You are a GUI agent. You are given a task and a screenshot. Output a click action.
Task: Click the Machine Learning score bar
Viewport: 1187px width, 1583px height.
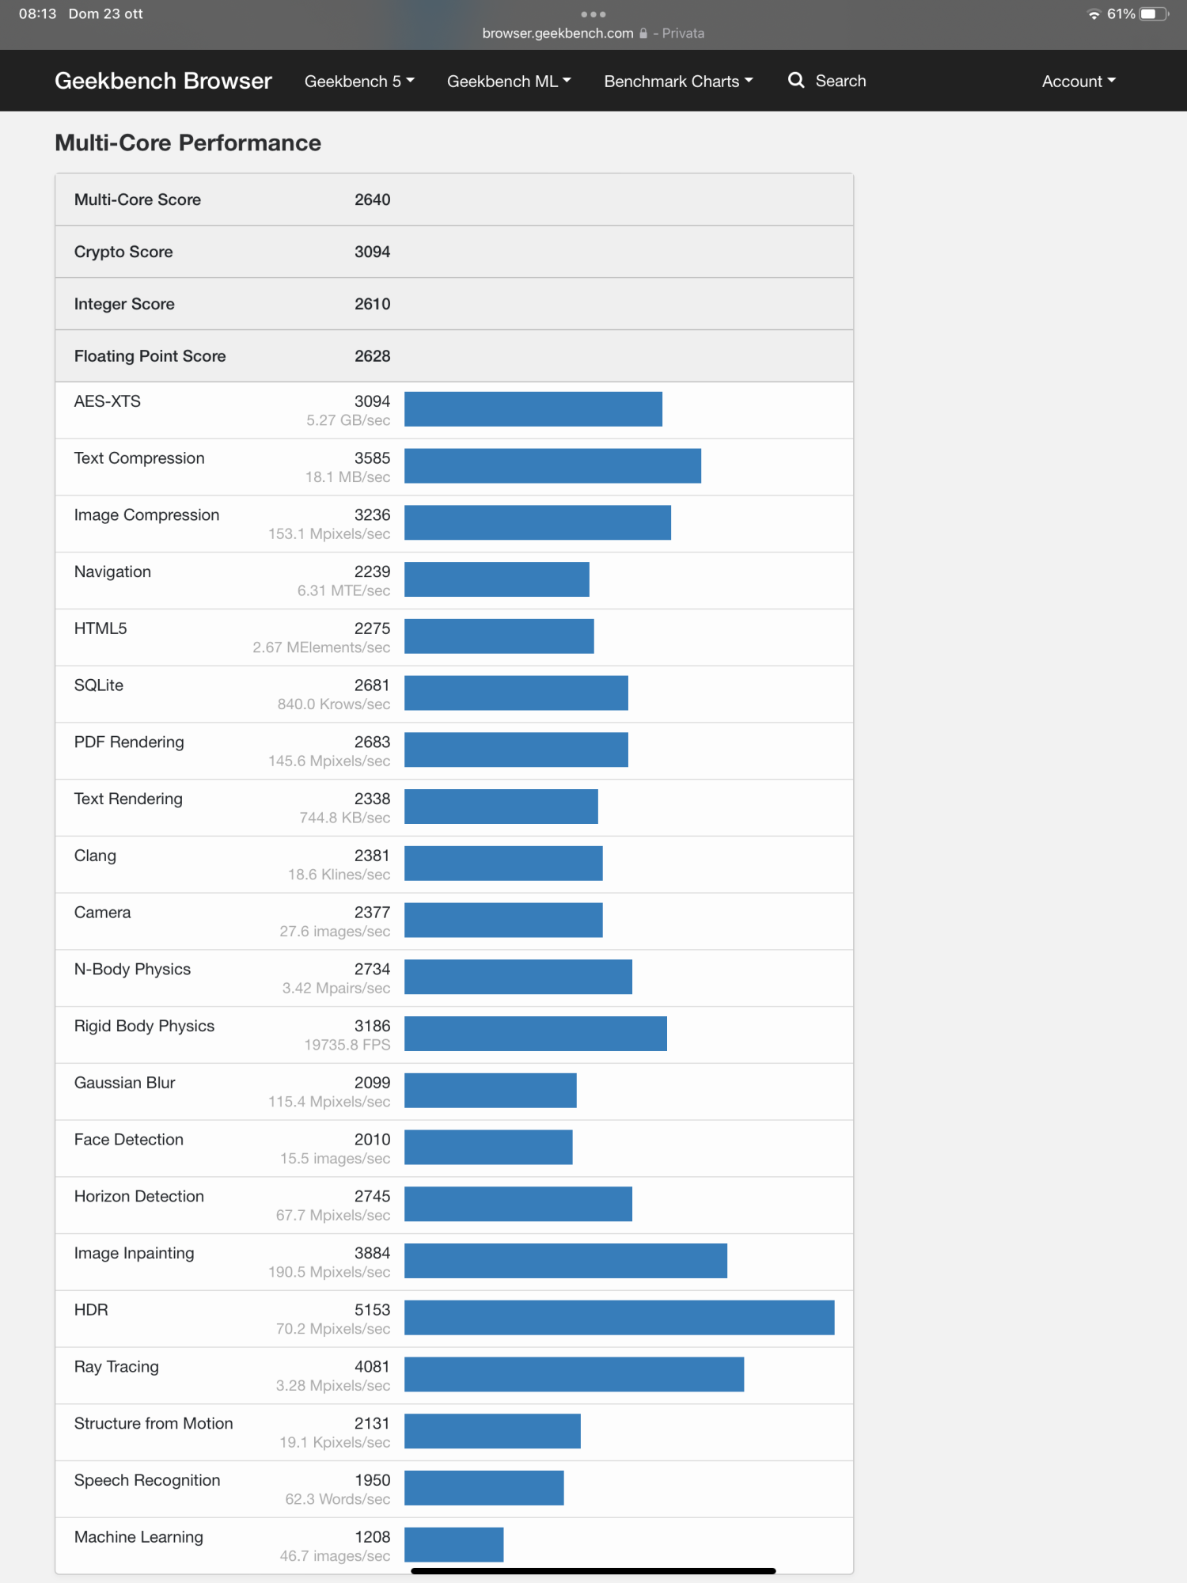coord(453,1544)
